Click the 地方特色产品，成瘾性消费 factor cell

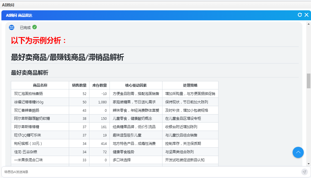[136, 143]
